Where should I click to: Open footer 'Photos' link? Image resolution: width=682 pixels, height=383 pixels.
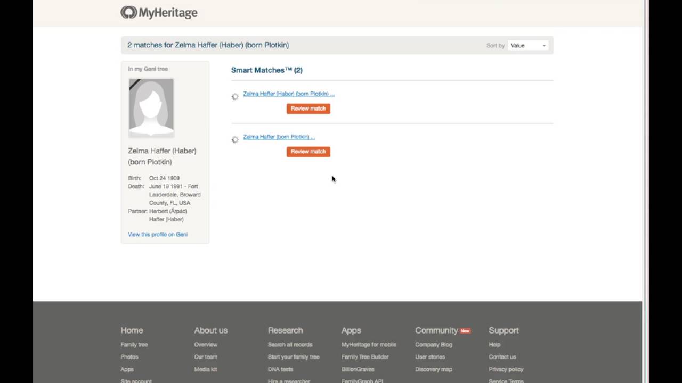coord(129,357)
